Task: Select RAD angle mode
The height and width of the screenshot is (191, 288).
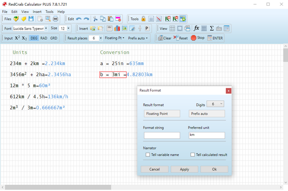Action: (44, 38)
